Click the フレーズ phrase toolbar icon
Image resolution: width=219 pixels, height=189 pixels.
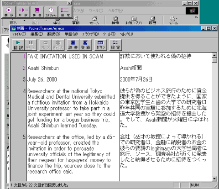point(46,45)
